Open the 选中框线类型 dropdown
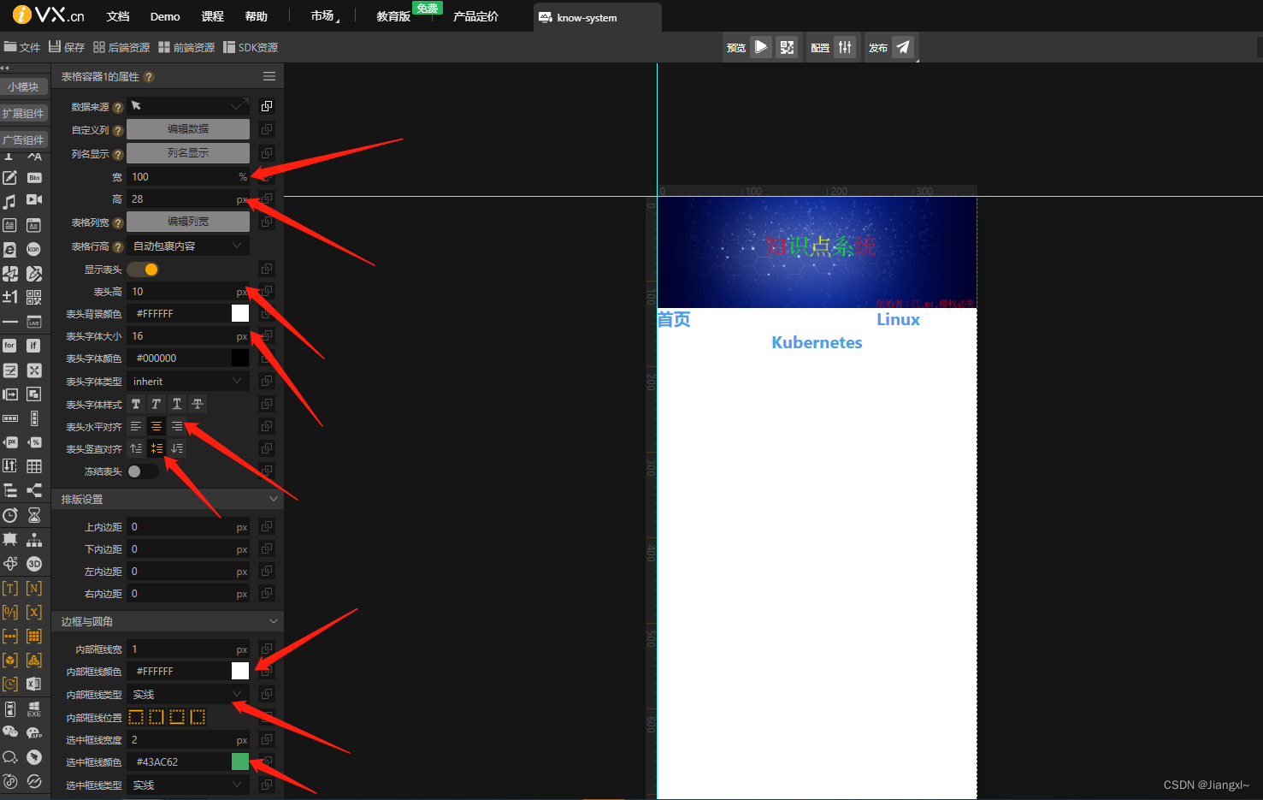The height and width of the screenshot is (800, 1263). (188, 785)
